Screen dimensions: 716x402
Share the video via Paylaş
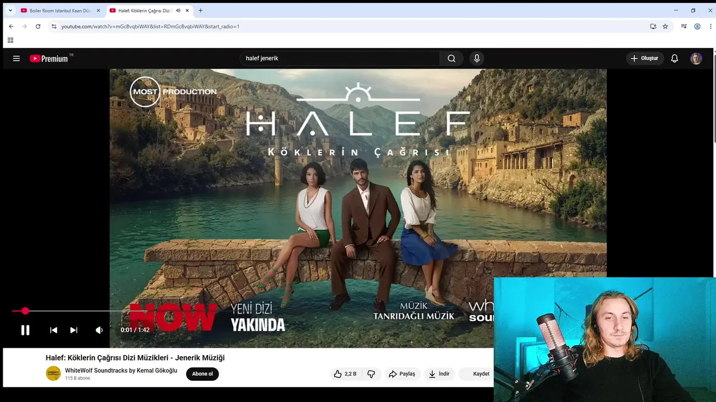pyautogui.click(x=402, y=374)
